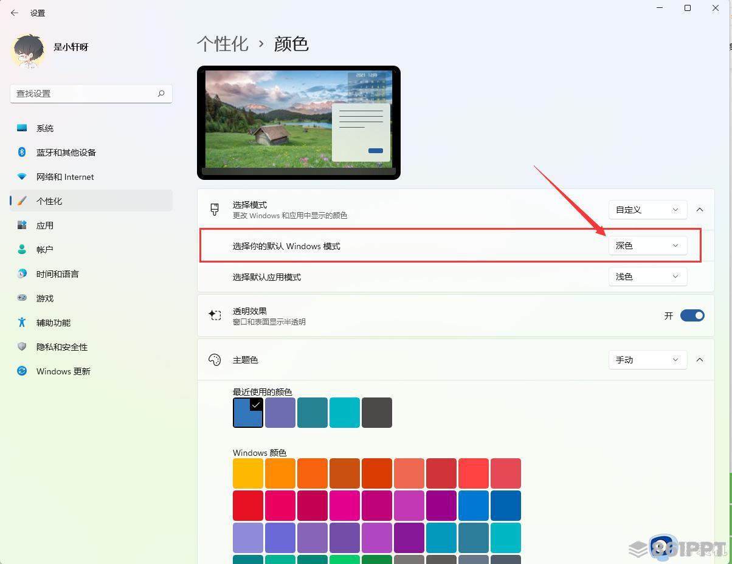This screenshot has width=732, height=564.
Task: Click the Windows 更新 sync icon
Action: [22, 371]
